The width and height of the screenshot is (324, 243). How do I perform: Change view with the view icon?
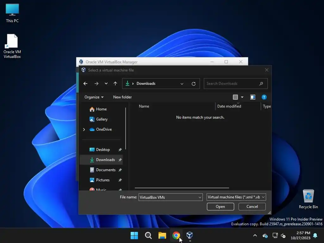(x=235, y=97)
